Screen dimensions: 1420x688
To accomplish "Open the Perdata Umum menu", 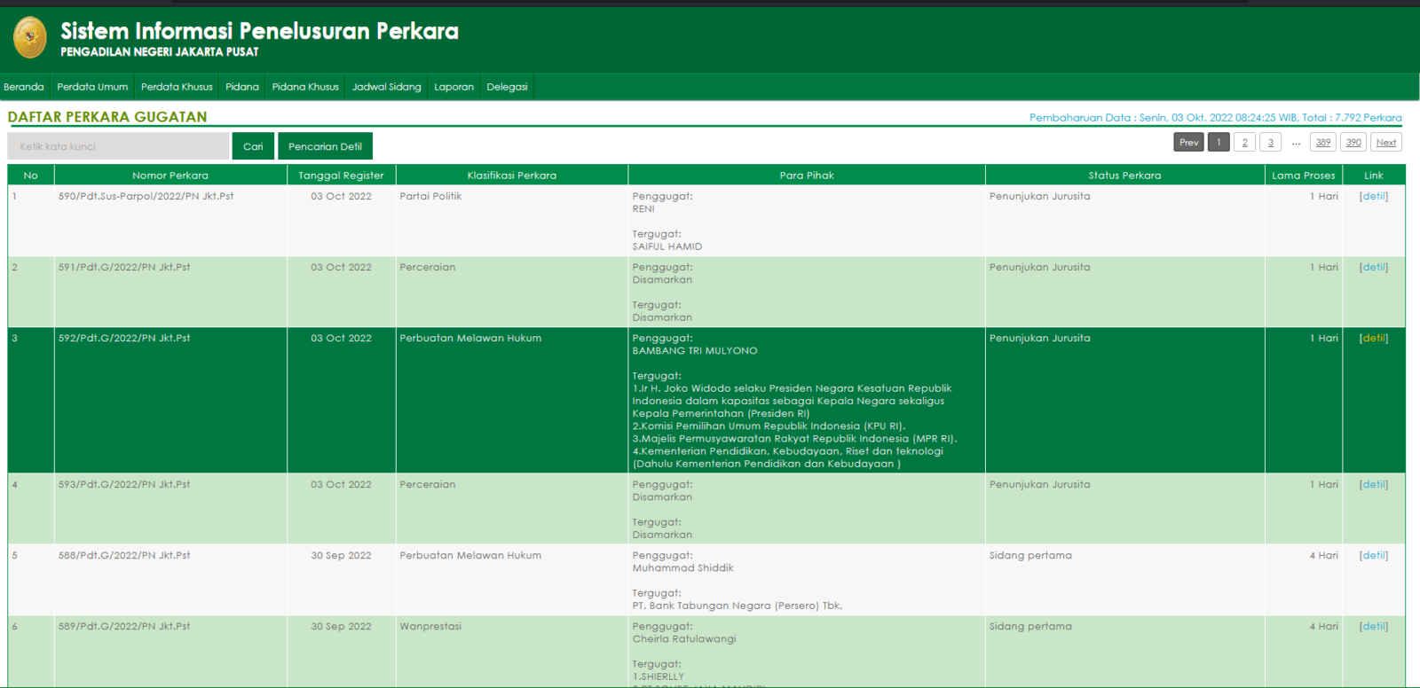I will point(92,87).
